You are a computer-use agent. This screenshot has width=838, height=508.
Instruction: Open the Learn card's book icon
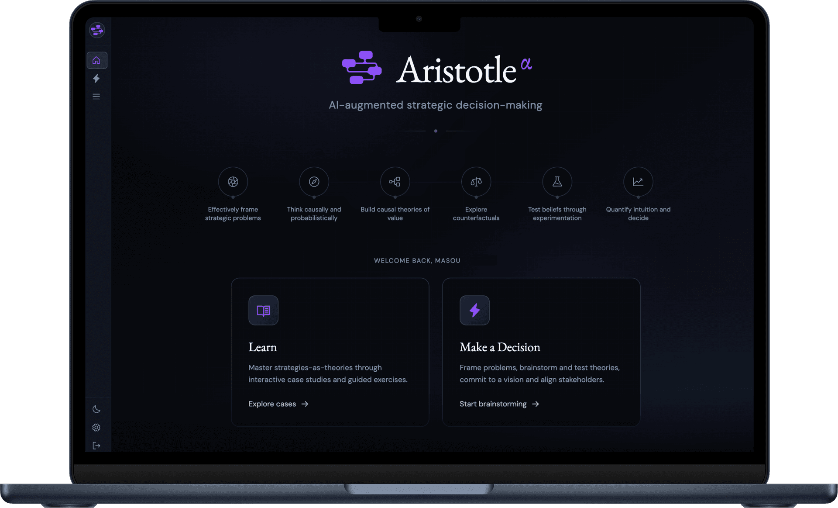tap(263, 310)
